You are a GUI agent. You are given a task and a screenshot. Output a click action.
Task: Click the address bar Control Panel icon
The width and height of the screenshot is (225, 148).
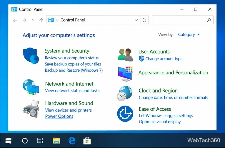coord(51,20)
